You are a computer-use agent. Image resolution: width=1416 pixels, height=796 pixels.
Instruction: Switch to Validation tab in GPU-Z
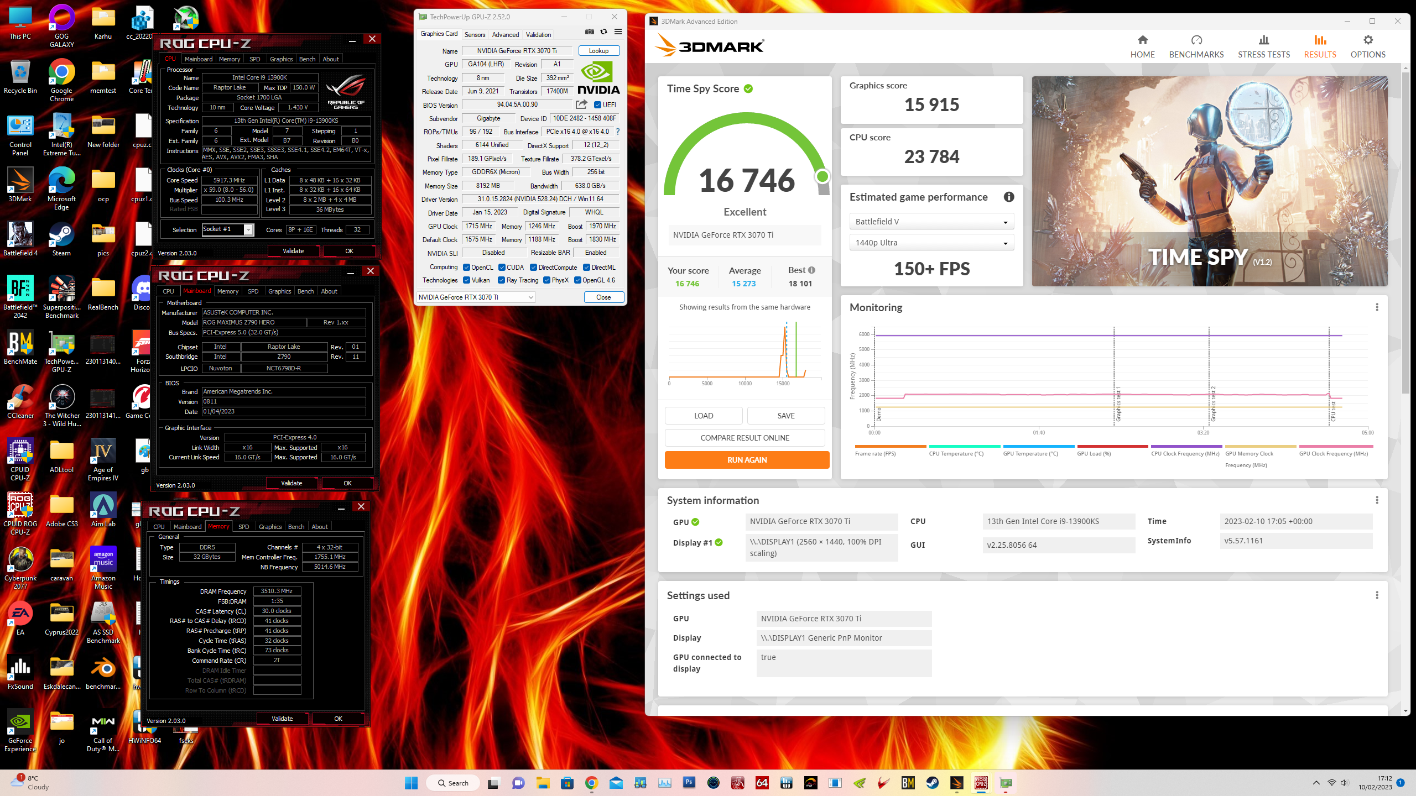[x=538, y=34]
